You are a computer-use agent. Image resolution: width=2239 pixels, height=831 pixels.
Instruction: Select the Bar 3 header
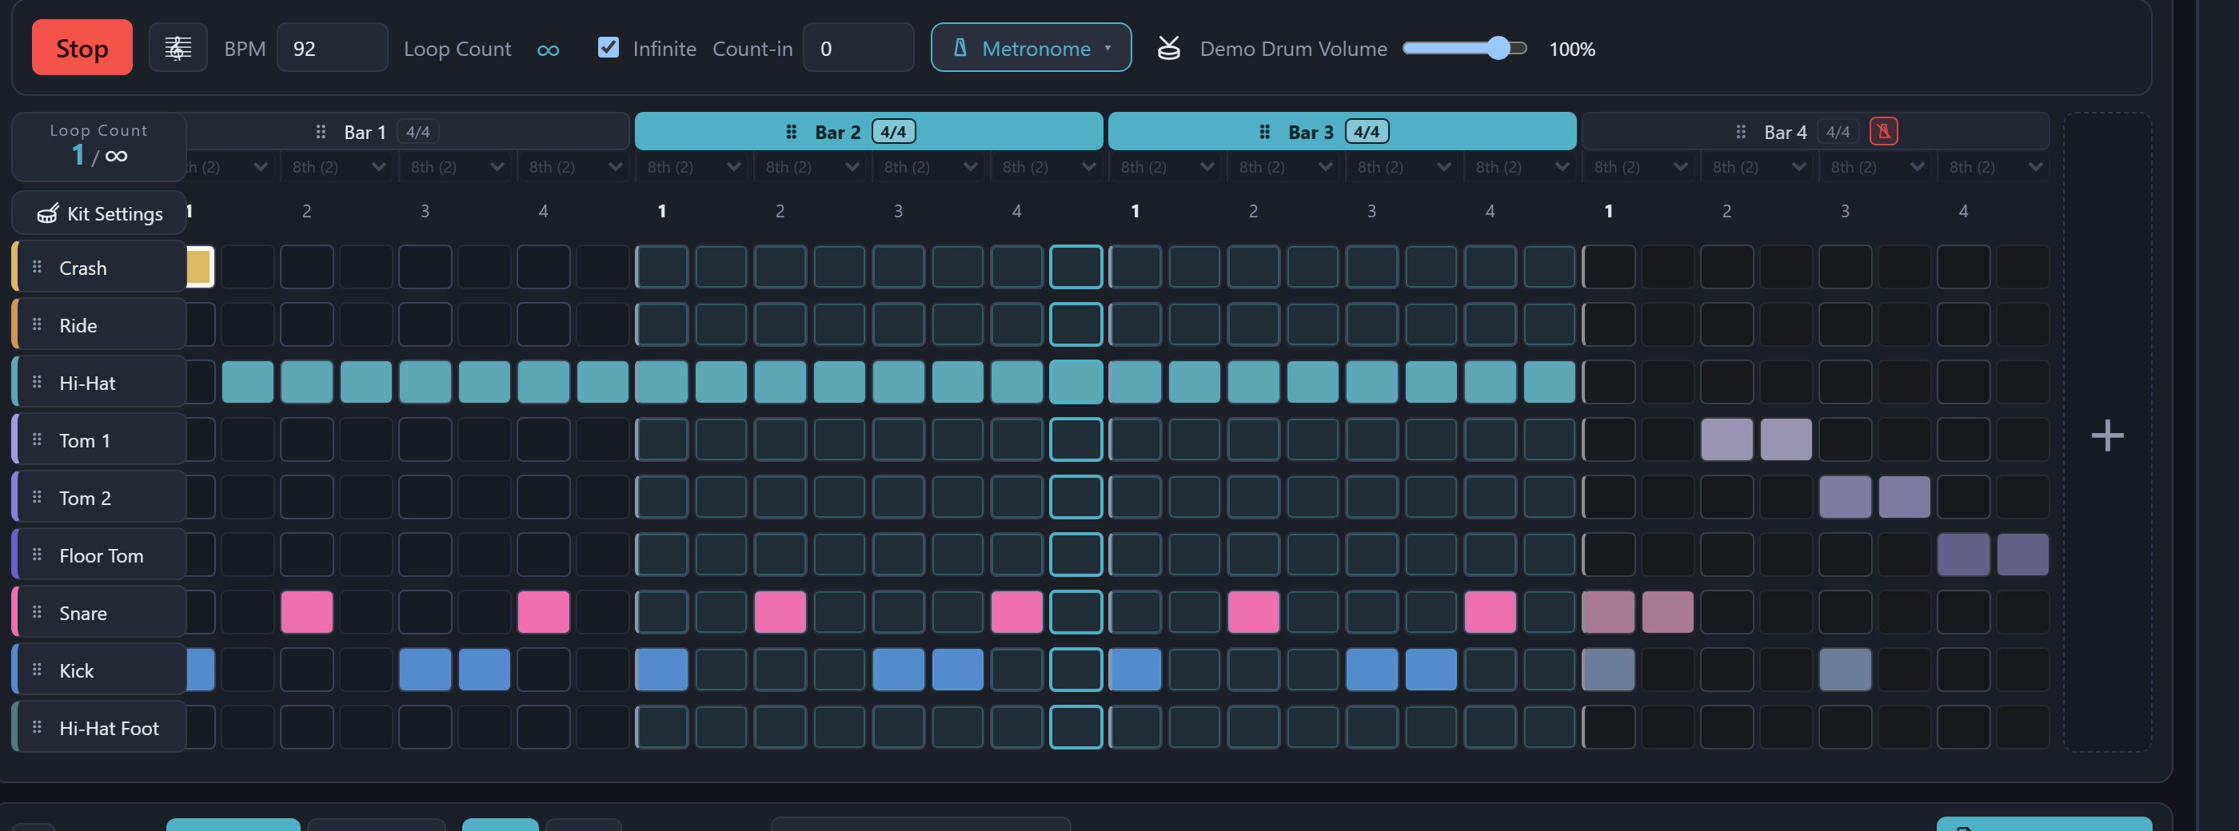[x=1342, y=131]
